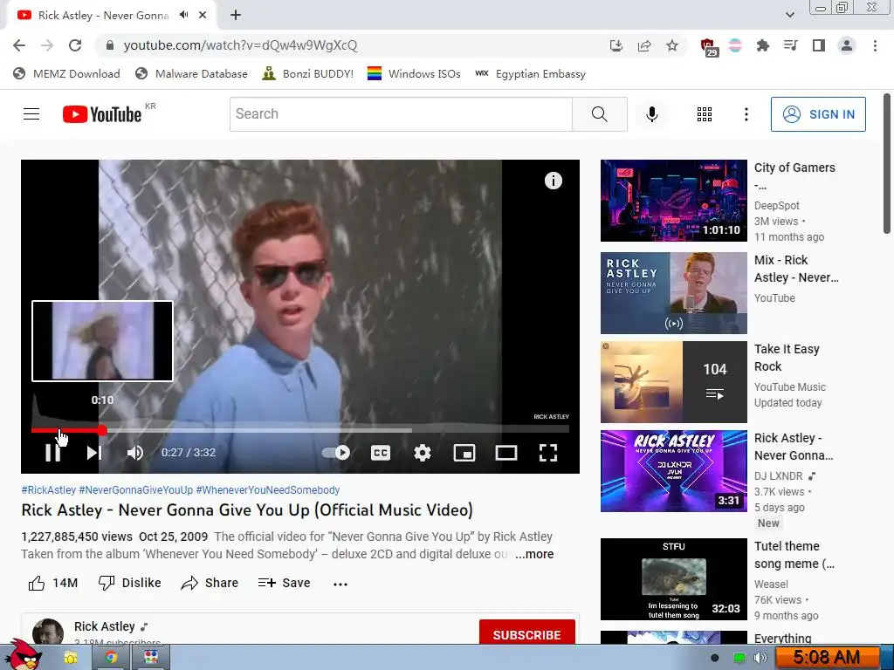Click the Rick Astley channel avatar
894x670 pixels.
(x=48, y=632)
